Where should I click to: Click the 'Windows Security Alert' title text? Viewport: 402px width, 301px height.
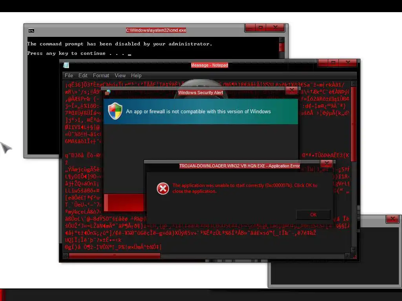click(201, 92)
